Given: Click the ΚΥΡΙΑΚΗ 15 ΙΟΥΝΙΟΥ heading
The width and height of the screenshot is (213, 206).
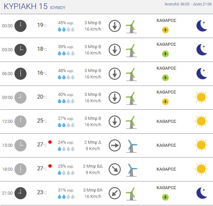Looking at the screenshot, I should [x=35, y=6].
